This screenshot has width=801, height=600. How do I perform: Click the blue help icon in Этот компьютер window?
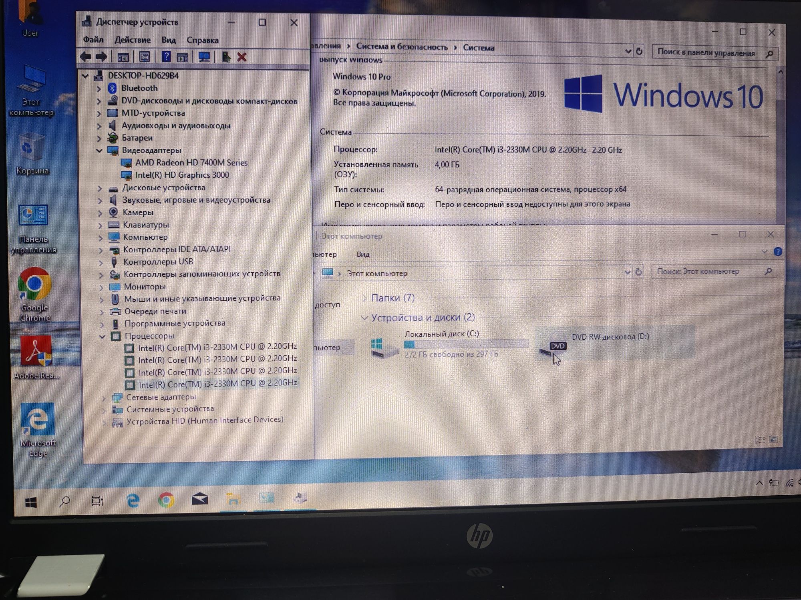click(x=777, y=252)
